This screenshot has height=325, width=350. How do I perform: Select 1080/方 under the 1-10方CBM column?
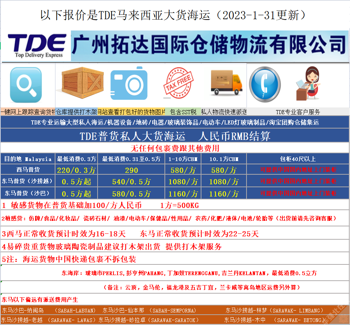[x=183, y=182]
